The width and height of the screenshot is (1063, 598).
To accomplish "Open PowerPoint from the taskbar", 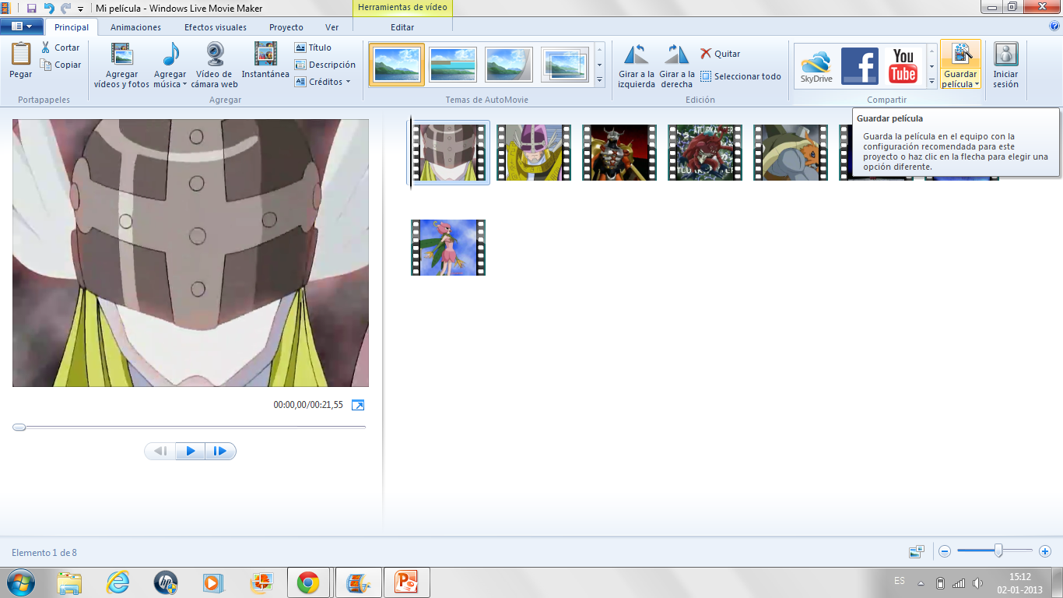I will (x=406, y=582).
